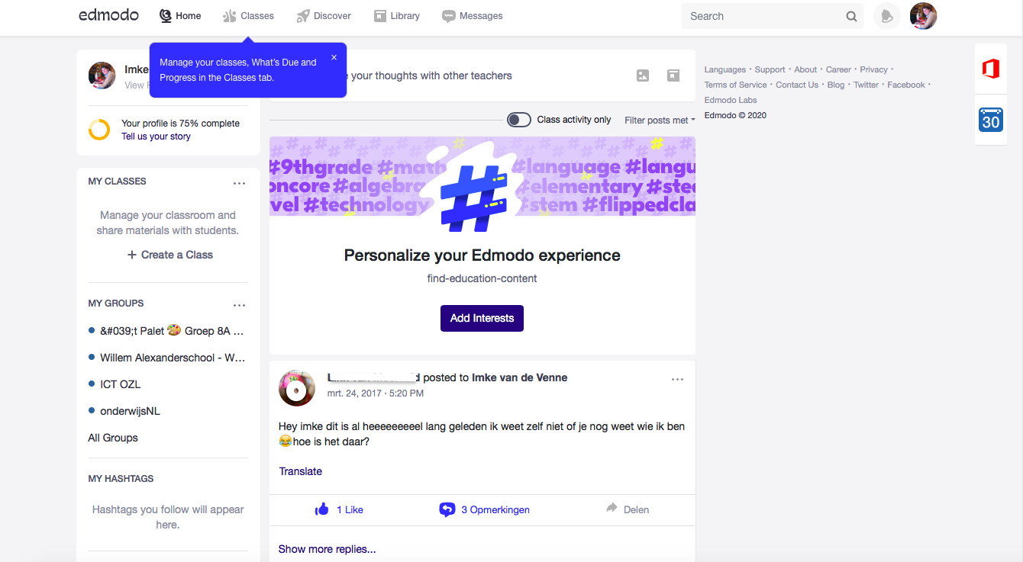Click the post timestamp mrt. 24, 2017
The image size is (1023, 562).
pos(376,393)
